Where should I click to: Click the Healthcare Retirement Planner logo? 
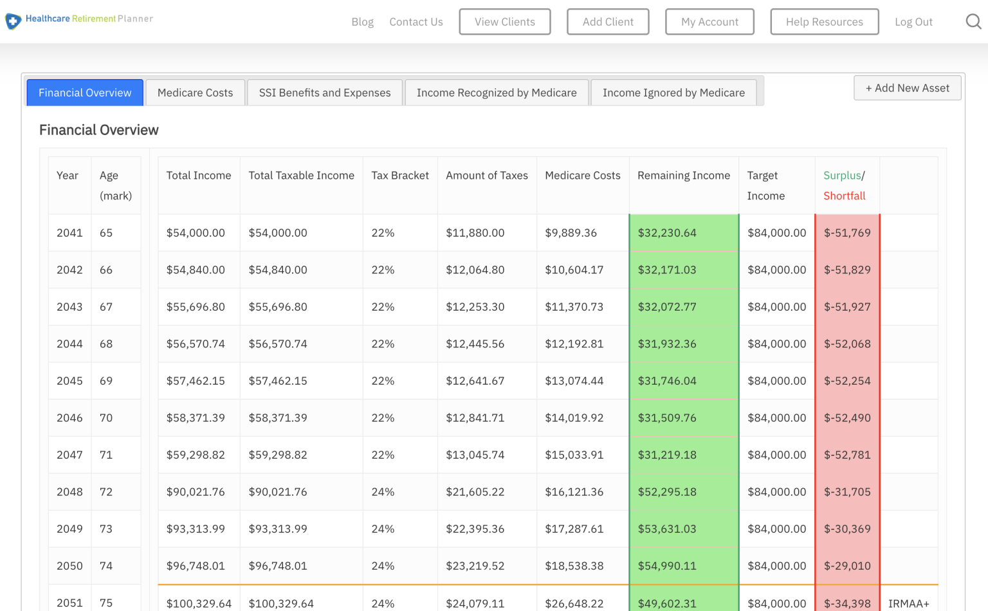coord(80,20)
